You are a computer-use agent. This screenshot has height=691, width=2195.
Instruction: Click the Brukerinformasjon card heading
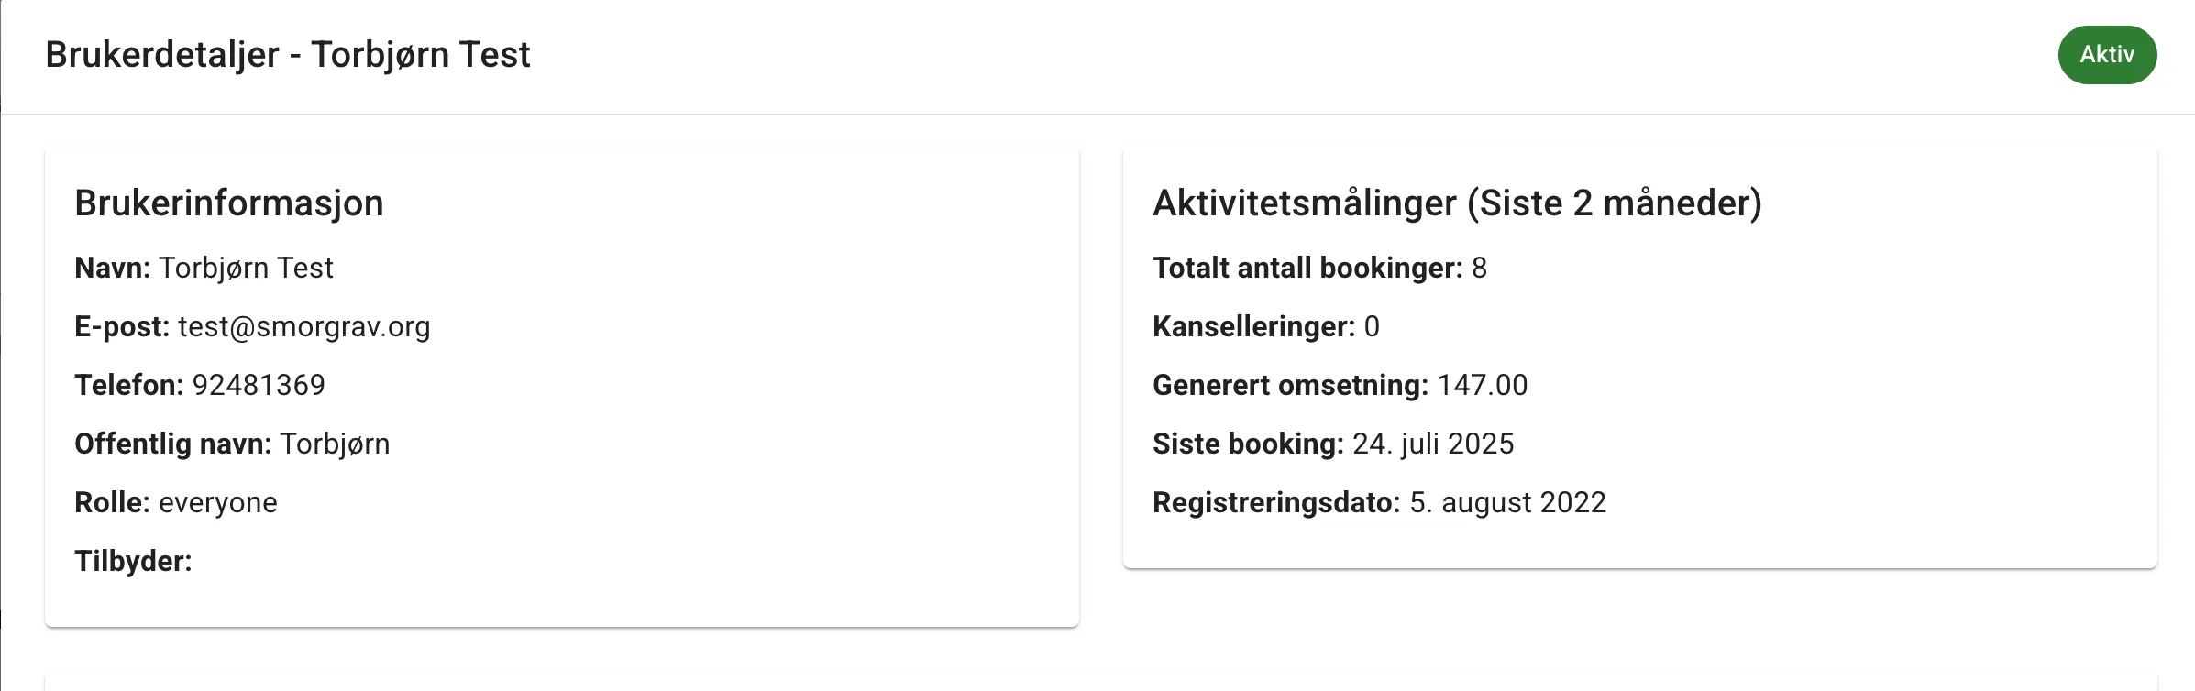point(229,203)
